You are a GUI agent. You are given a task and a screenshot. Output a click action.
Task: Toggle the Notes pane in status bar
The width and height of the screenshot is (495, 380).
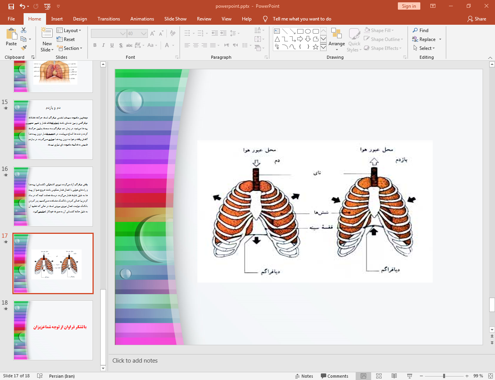(x=304, y=376)
